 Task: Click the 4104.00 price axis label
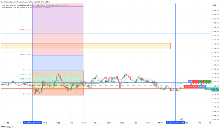coord(215,120)
